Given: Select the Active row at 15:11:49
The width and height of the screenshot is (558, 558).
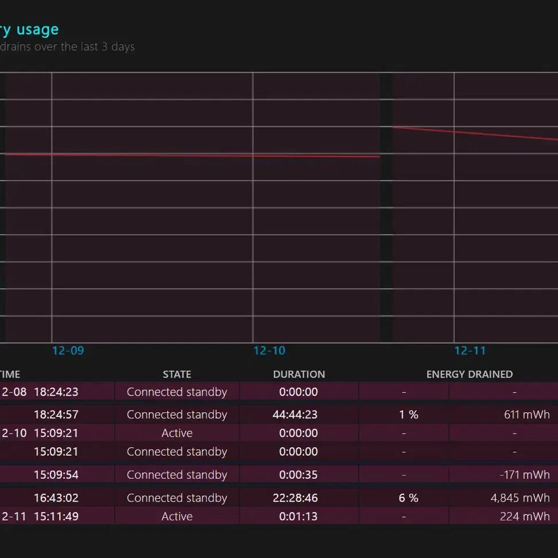Looking at the screenshot, I should tap(279, 516).
